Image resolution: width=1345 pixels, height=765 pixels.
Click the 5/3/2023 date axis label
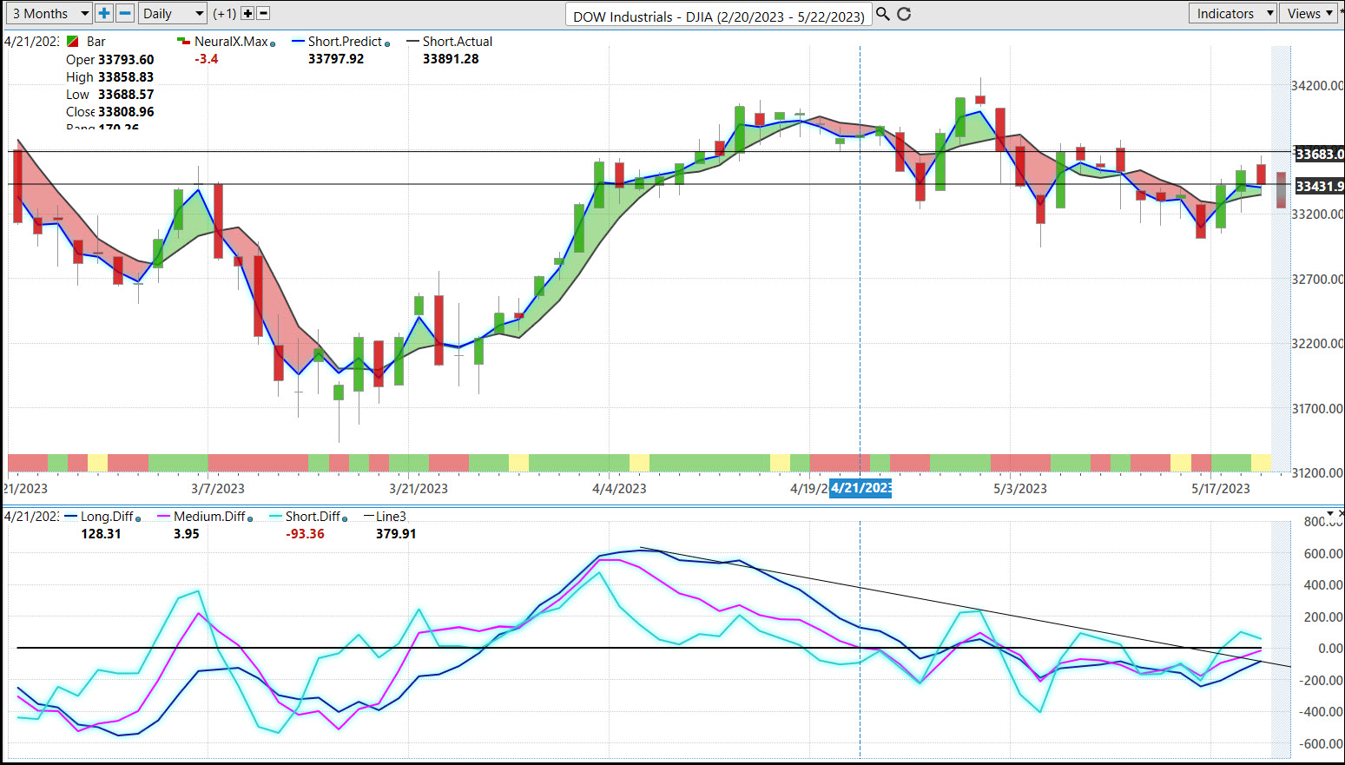click(x=1020, y=488)
